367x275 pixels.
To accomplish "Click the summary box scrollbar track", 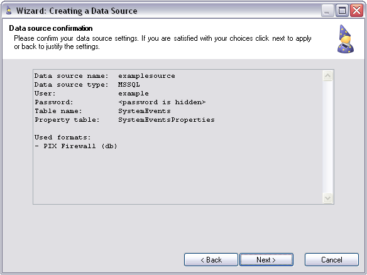I will (x=328, y=137).
